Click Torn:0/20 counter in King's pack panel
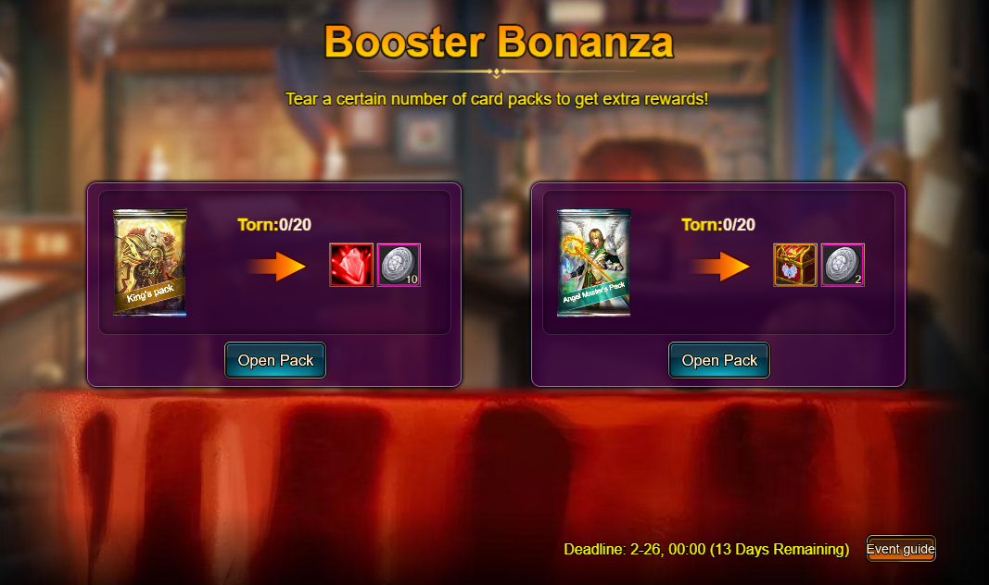Image resolution: width=989 pixels, height=585 pixels. click(274, 225)
